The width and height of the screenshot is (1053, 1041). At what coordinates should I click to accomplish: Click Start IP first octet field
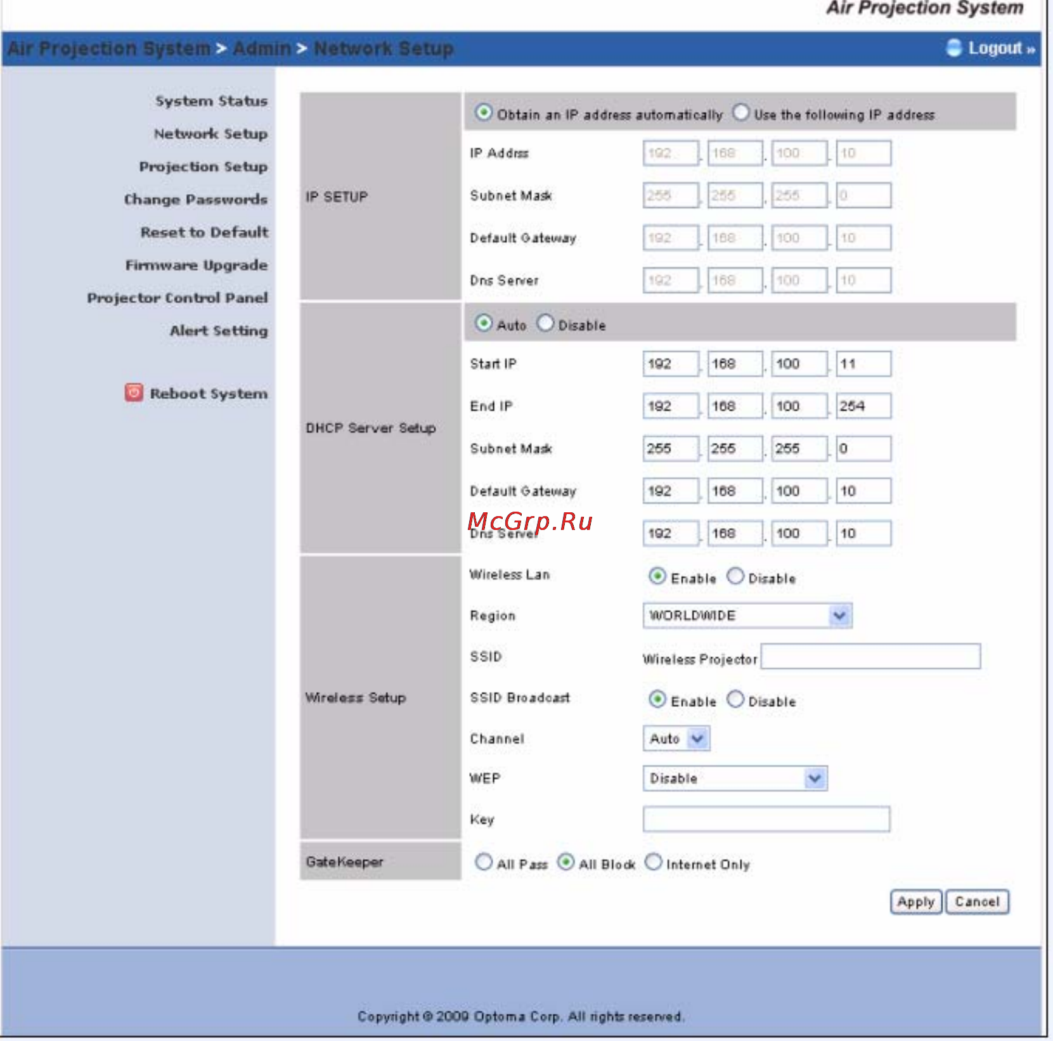671,364
